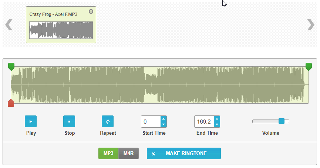The height and width of the screenshot is (168, 320).
Task: Increase Start Time with up arrow
Action: pyautogui.click(x=164, y=119)
